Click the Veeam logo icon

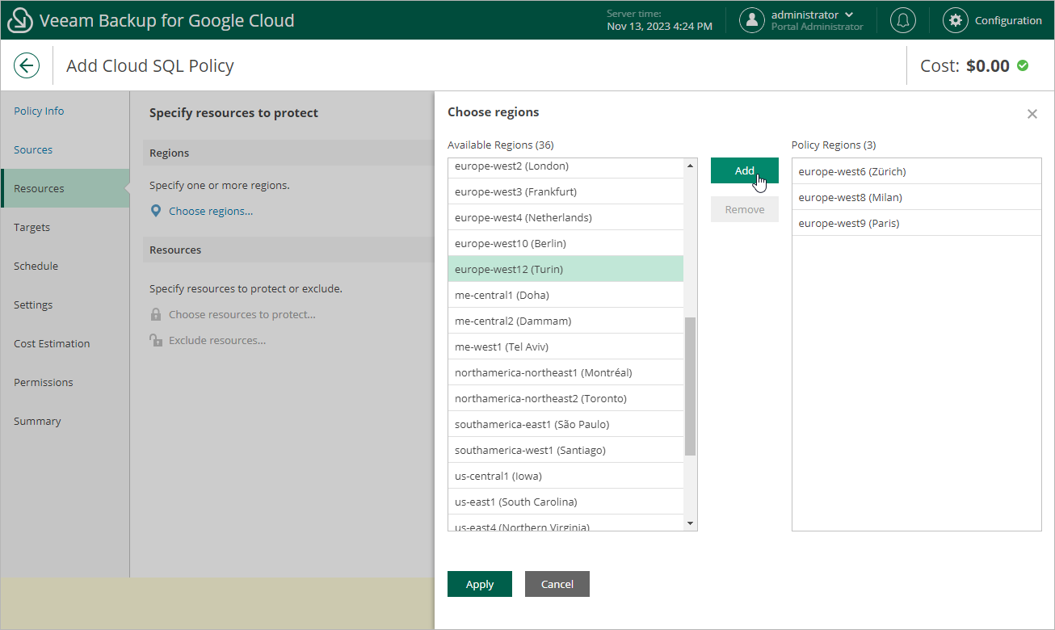click(x=20, y=21)
